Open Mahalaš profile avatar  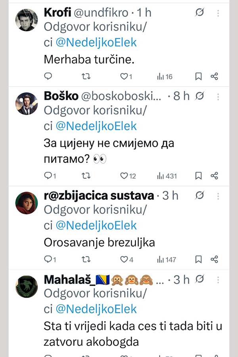[x=26, y=287]
